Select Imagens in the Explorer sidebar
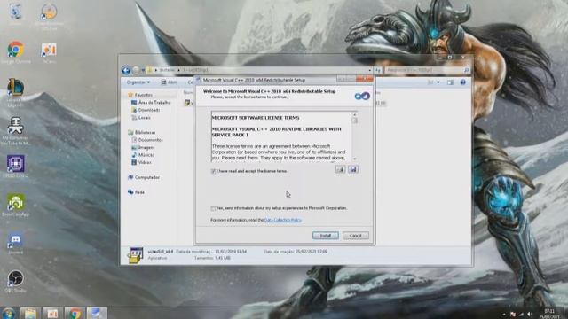 143,148
